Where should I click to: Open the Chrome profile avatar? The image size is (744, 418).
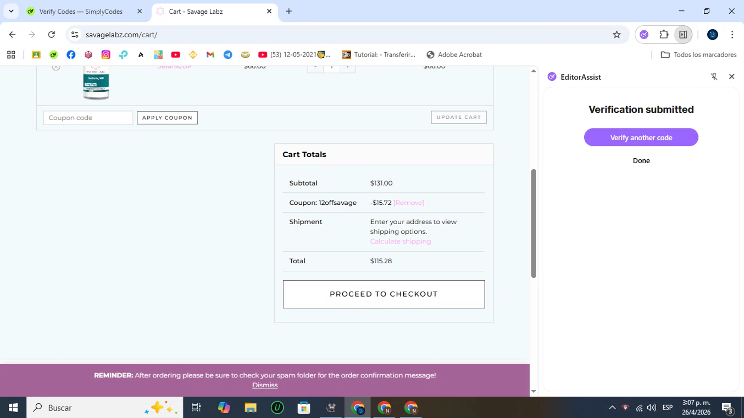point(713,35)
